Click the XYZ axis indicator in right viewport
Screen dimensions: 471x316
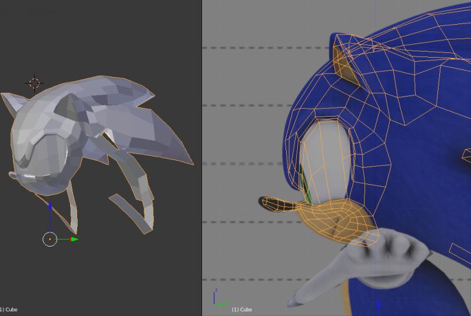tap(221, 297)
